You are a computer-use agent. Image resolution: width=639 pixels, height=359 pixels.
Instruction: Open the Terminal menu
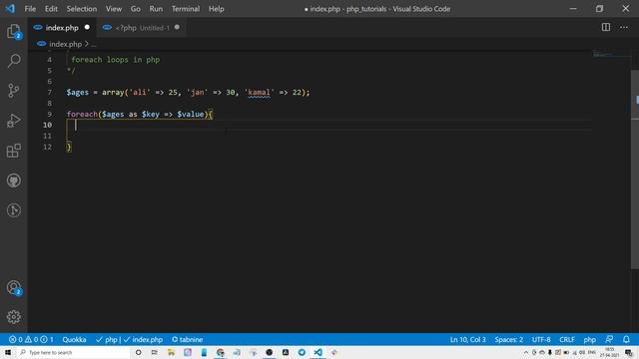(x=186, y=9)
